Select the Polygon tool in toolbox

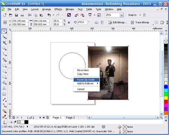coord(4,77)
